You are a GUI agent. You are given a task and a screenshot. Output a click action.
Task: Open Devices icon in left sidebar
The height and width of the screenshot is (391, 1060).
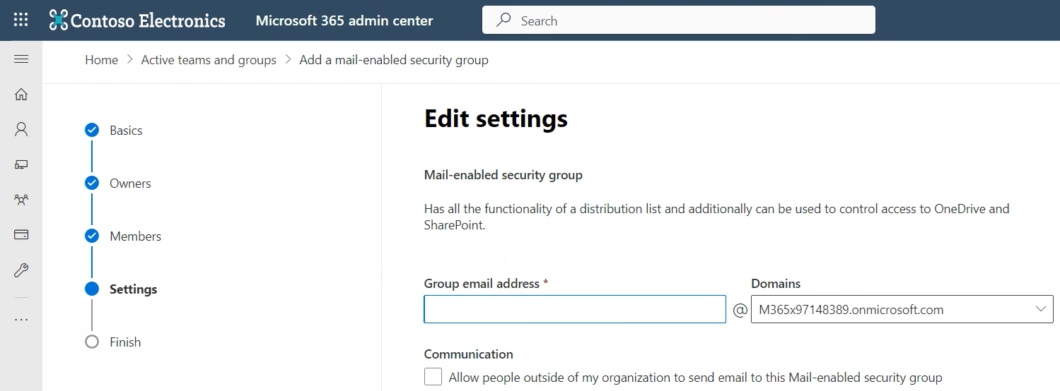(x=21, y=164)
